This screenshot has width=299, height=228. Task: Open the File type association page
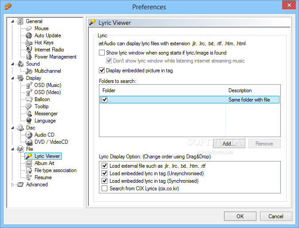point(55,170)
